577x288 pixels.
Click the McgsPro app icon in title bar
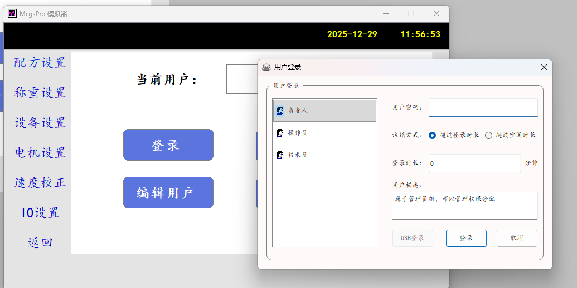[12, 13]
